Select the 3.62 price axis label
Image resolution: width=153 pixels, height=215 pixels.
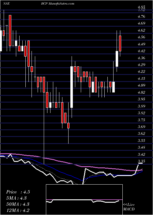[141, 134]
